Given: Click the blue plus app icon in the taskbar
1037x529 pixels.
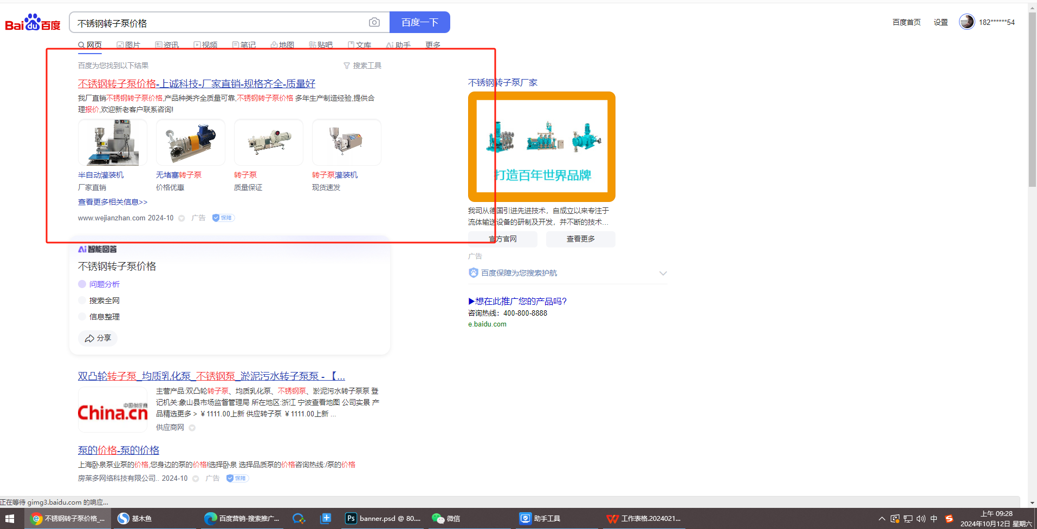Looking at the screenshot, I should click(x=326, y=519).
